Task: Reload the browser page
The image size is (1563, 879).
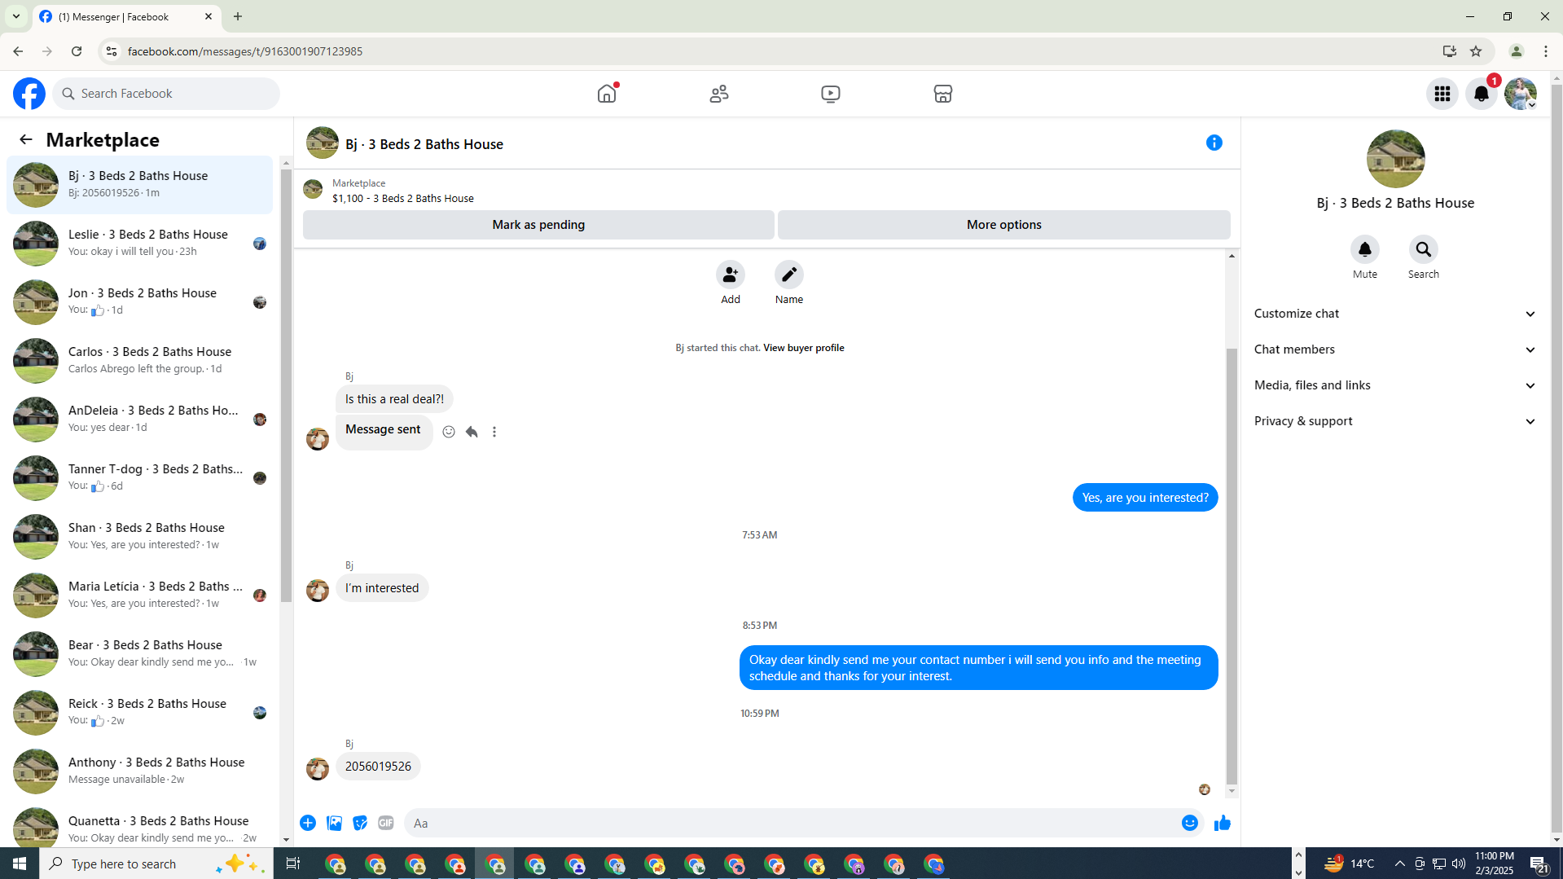Action: tap(77, 51)
